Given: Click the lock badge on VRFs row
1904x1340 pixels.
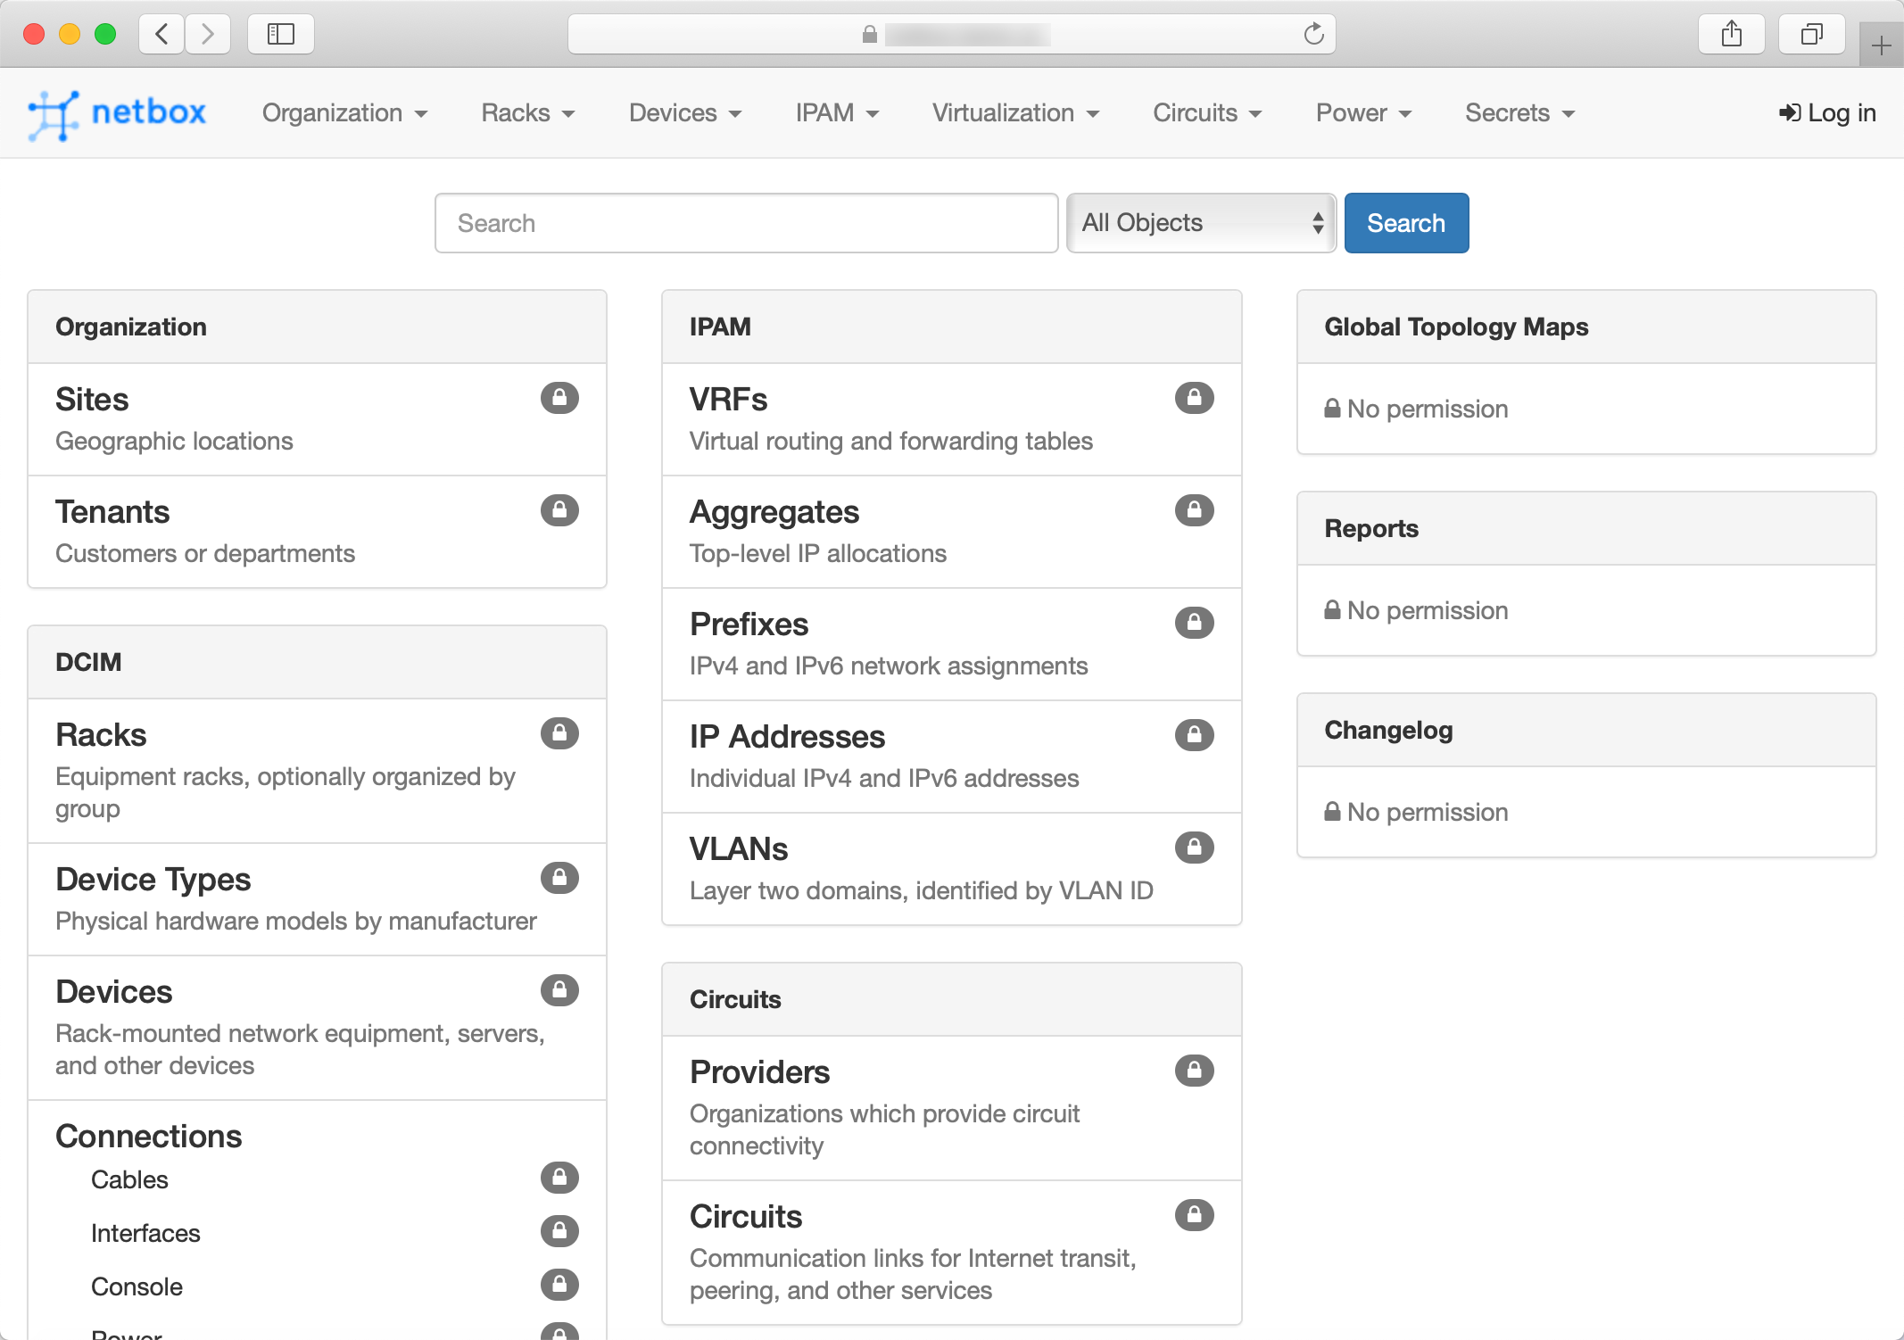Looking at the screenshot, I should pyautogui.click(x=1194, y=398).
